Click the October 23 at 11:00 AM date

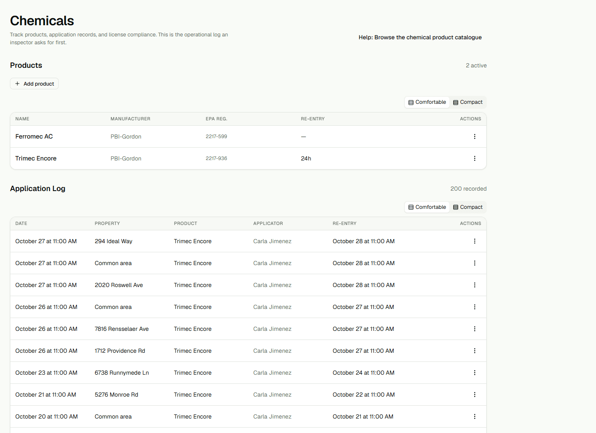[46, 373]
